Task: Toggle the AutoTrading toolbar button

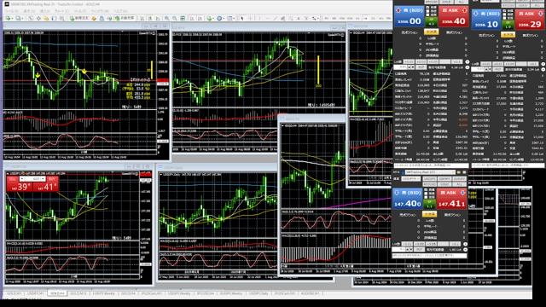Action: coord(125,18)
